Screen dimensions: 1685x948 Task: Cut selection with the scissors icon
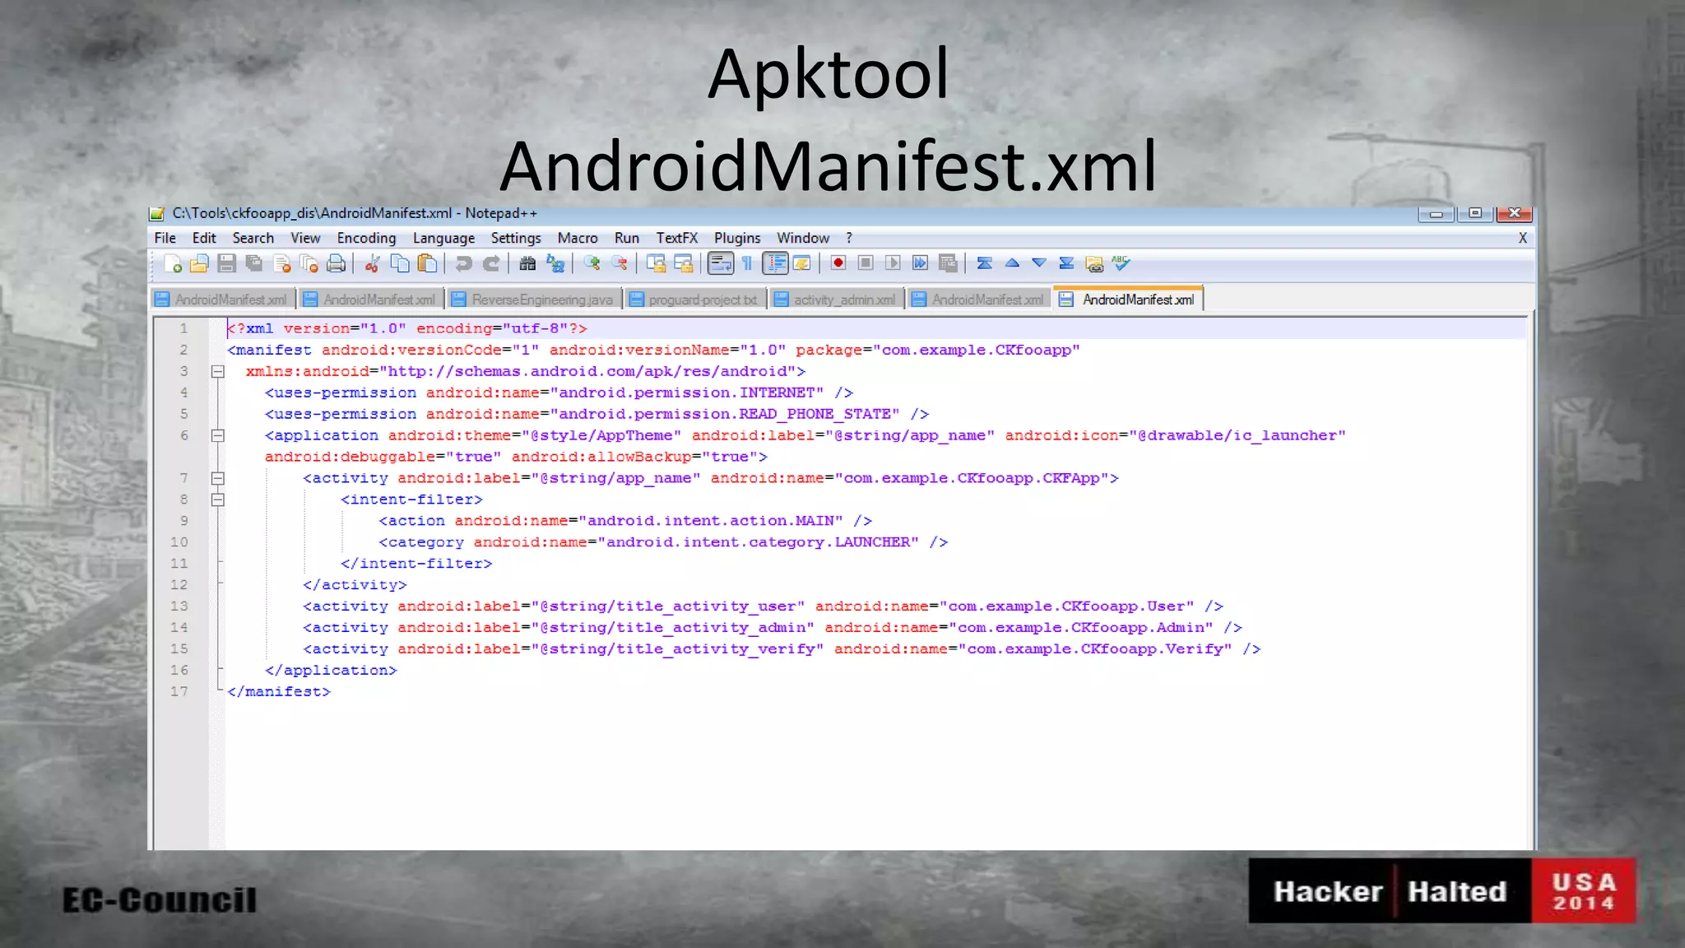point(373,263)
